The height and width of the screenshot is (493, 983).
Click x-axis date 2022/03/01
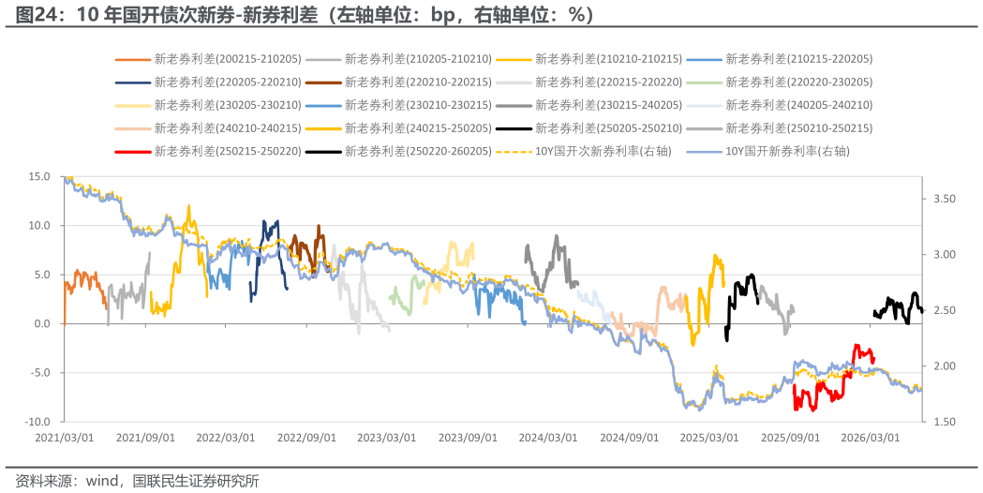click(226, 437)
